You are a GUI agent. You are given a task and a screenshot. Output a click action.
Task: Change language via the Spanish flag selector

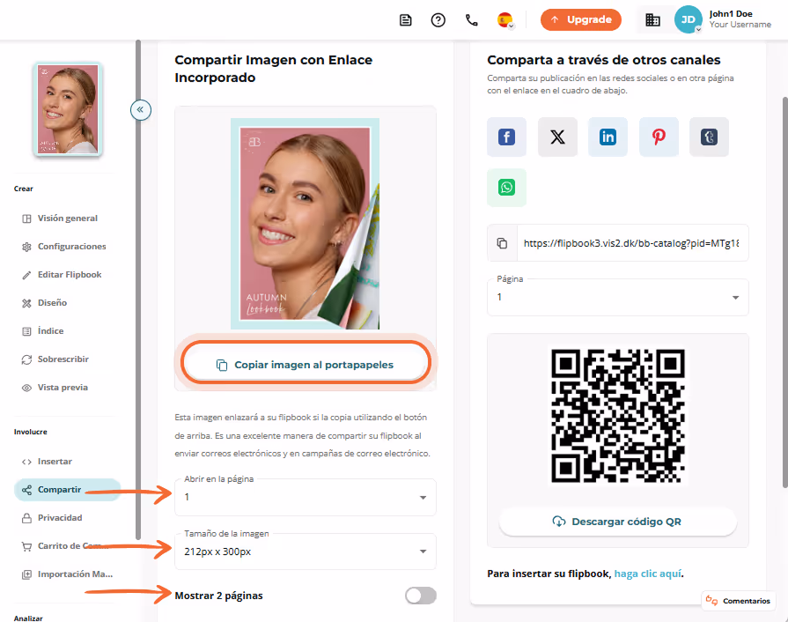[x=505, y=20]
